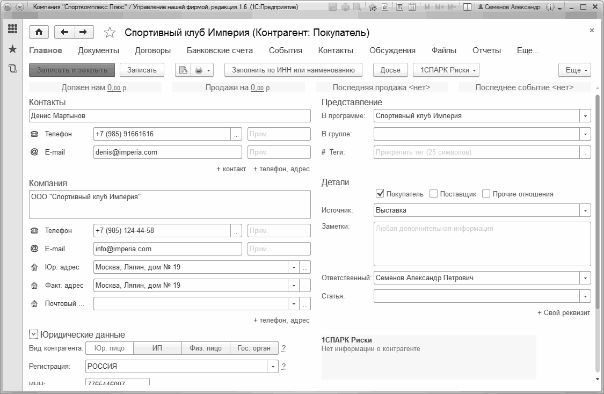Image resolution: width=604 pixels, height=394 pixels.
Task: Go to the home page icon
Action: [39, 32]
